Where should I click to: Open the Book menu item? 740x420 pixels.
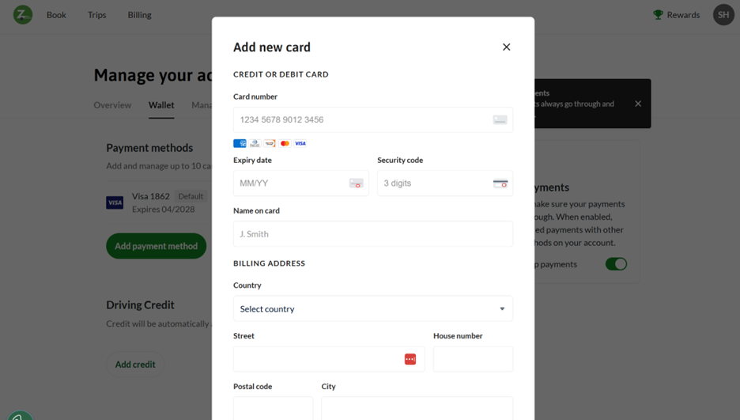tap(56, 14)
